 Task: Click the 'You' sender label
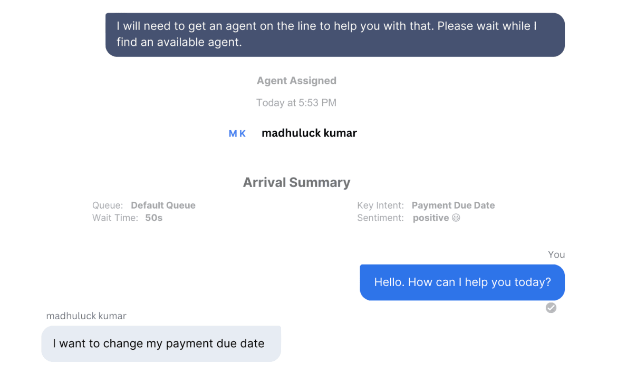[556, 254]
